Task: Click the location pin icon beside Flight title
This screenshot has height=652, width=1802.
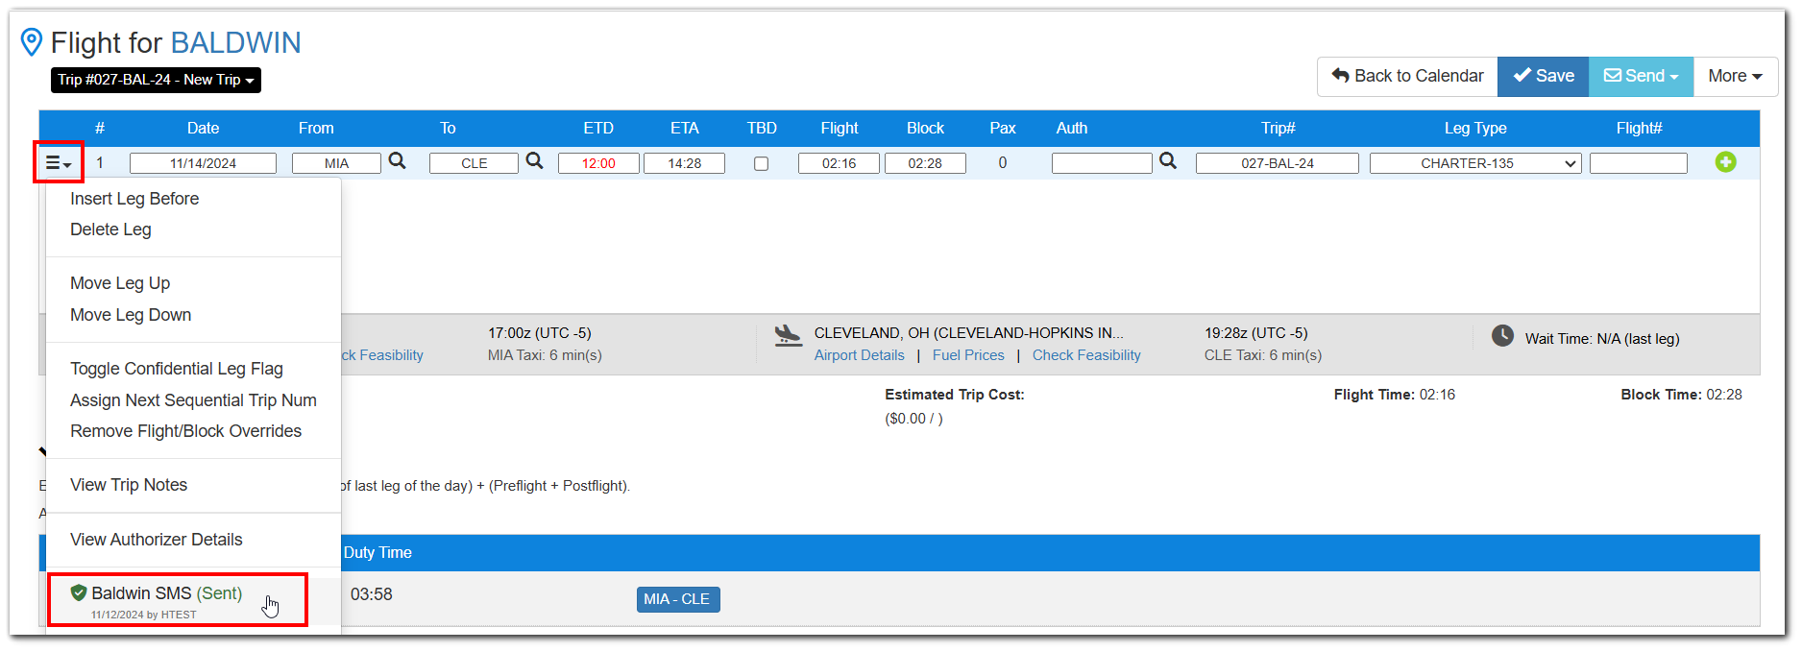Action: tap(32, 42)
